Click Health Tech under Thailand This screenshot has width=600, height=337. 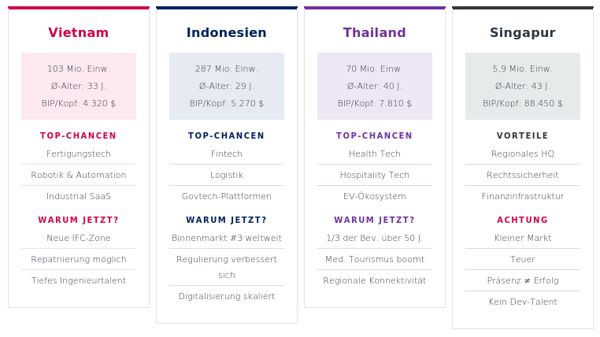click(375, 154)
